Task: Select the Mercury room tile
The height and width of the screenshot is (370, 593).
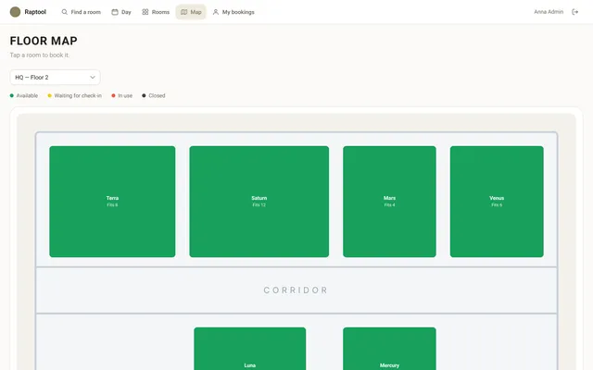Action: pyautogui.click(x=389, y=349)
